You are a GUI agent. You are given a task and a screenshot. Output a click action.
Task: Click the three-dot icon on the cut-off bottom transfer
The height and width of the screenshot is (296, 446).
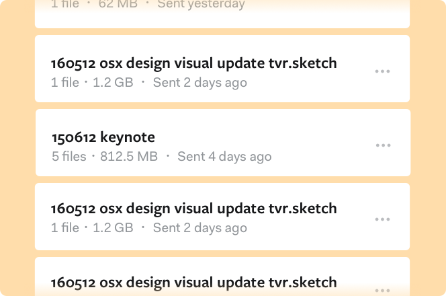click(383, 291)
